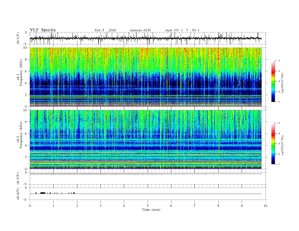Image resolution: width=299 pixels, height=231 pixels.
Task: Click the ch.1 color bar "log(PSD)(V²/Hz)" label
Action: pos(282,83)
